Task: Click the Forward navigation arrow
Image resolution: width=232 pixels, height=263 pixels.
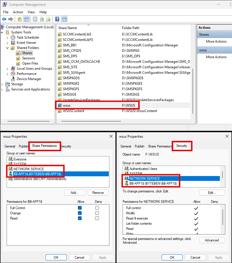Action: [11, 19]
